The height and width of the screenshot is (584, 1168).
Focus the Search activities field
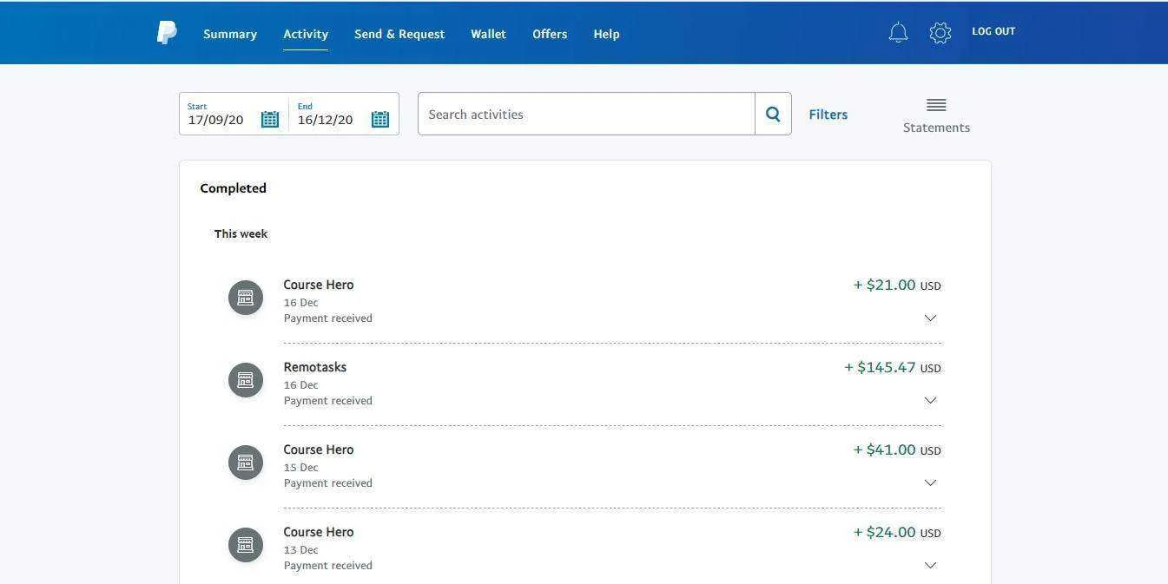click(586, 114)
